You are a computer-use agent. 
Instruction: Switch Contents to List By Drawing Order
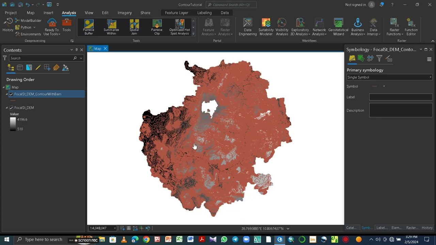click(x=11, y=68)
